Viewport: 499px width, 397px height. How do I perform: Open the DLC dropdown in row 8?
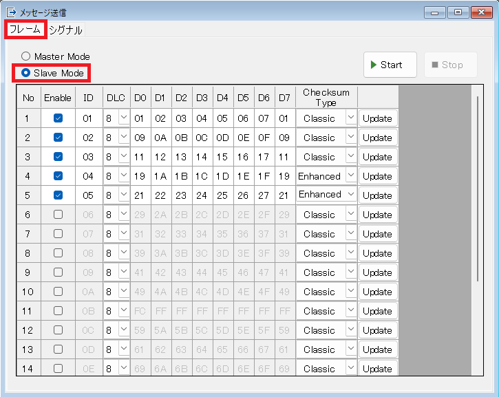tap(124, 253)
